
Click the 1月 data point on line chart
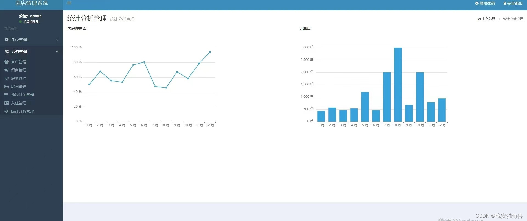click(x=89, y=85)
